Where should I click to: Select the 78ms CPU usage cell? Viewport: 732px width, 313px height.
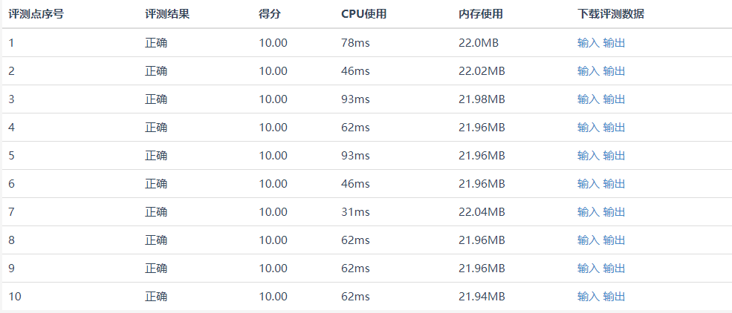coord(356,43)
